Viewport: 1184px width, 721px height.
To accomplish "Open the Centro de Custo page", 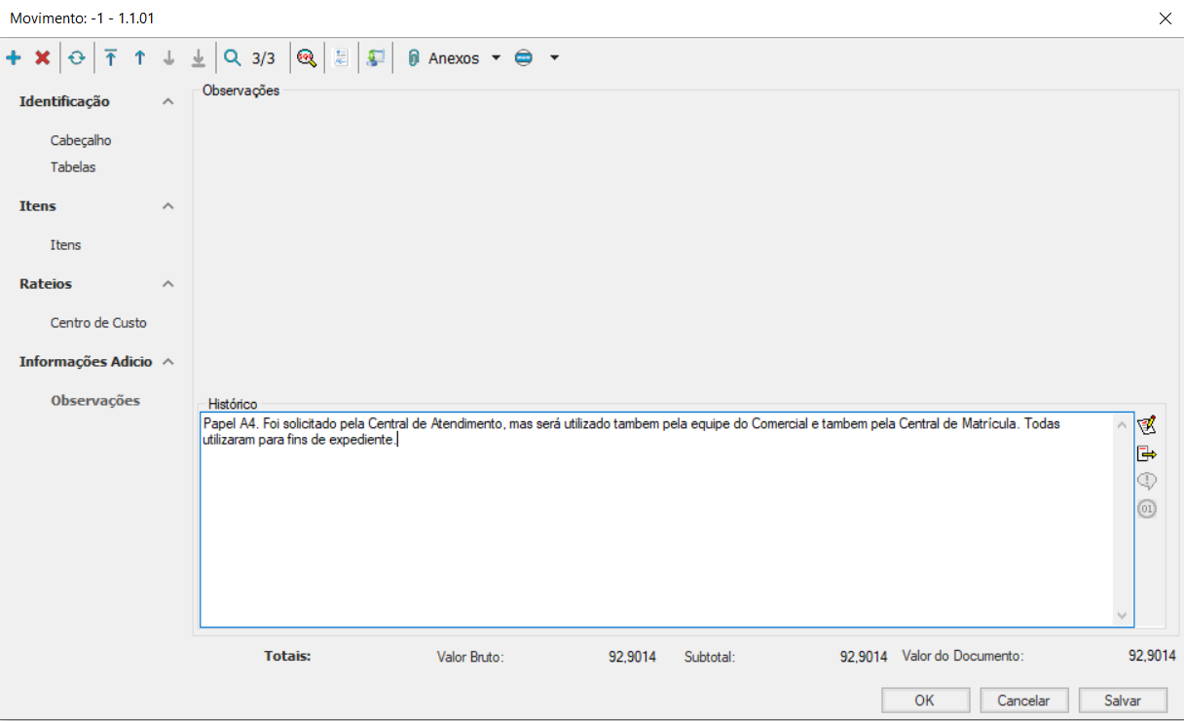I will 98,323.
